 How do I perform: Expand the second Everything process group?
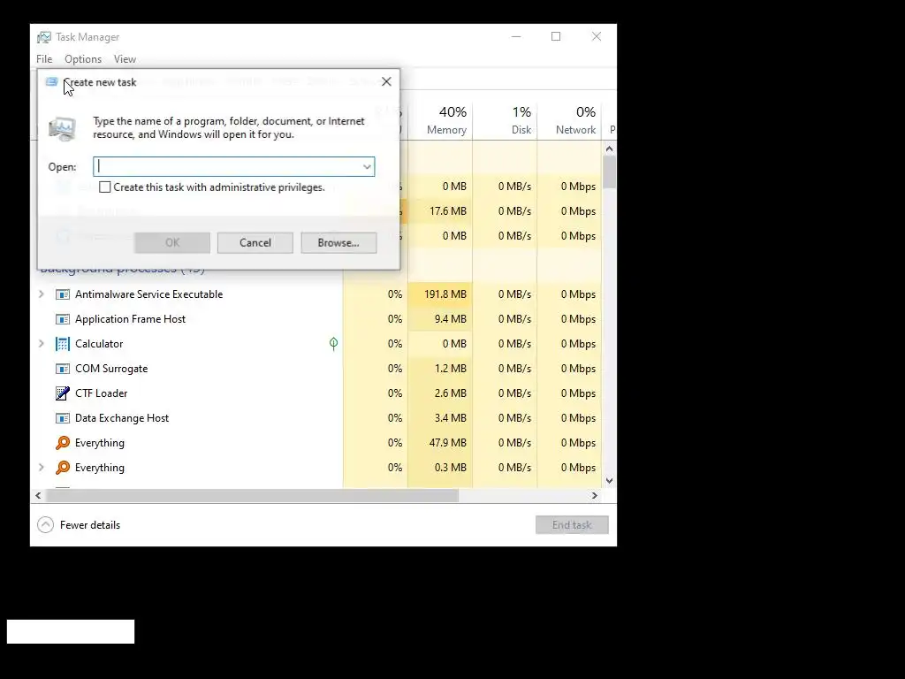(42, 468)
